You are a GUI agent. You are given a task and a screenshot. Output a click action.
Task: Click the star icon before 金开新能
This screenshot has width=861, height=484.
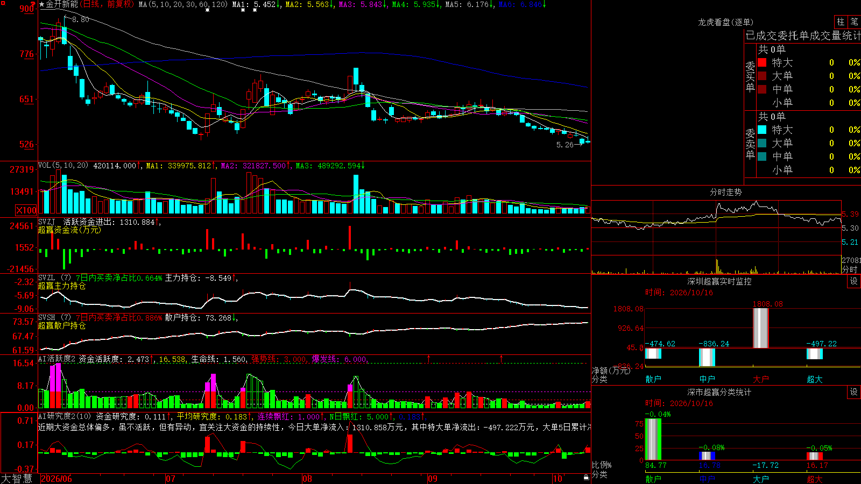click(41, 4)
